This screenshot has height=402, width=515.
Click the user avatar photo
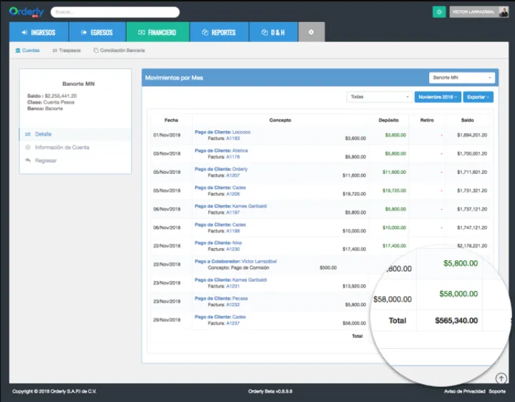pos(504,11)
